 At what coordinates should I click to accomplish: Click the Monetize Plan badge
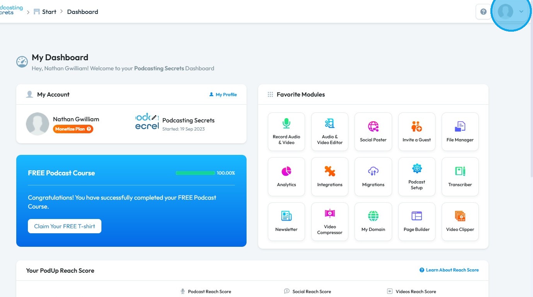pos(73,129)
